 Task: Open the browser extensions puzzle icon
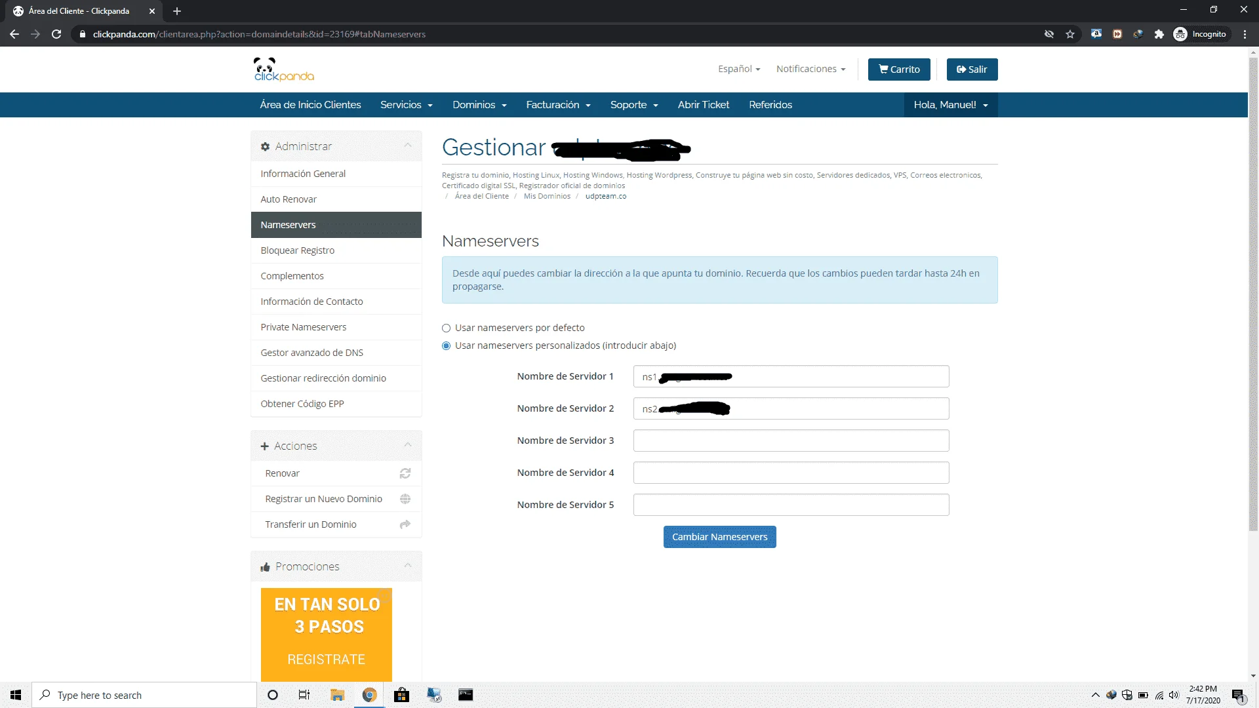click(x=1159, y=34)
